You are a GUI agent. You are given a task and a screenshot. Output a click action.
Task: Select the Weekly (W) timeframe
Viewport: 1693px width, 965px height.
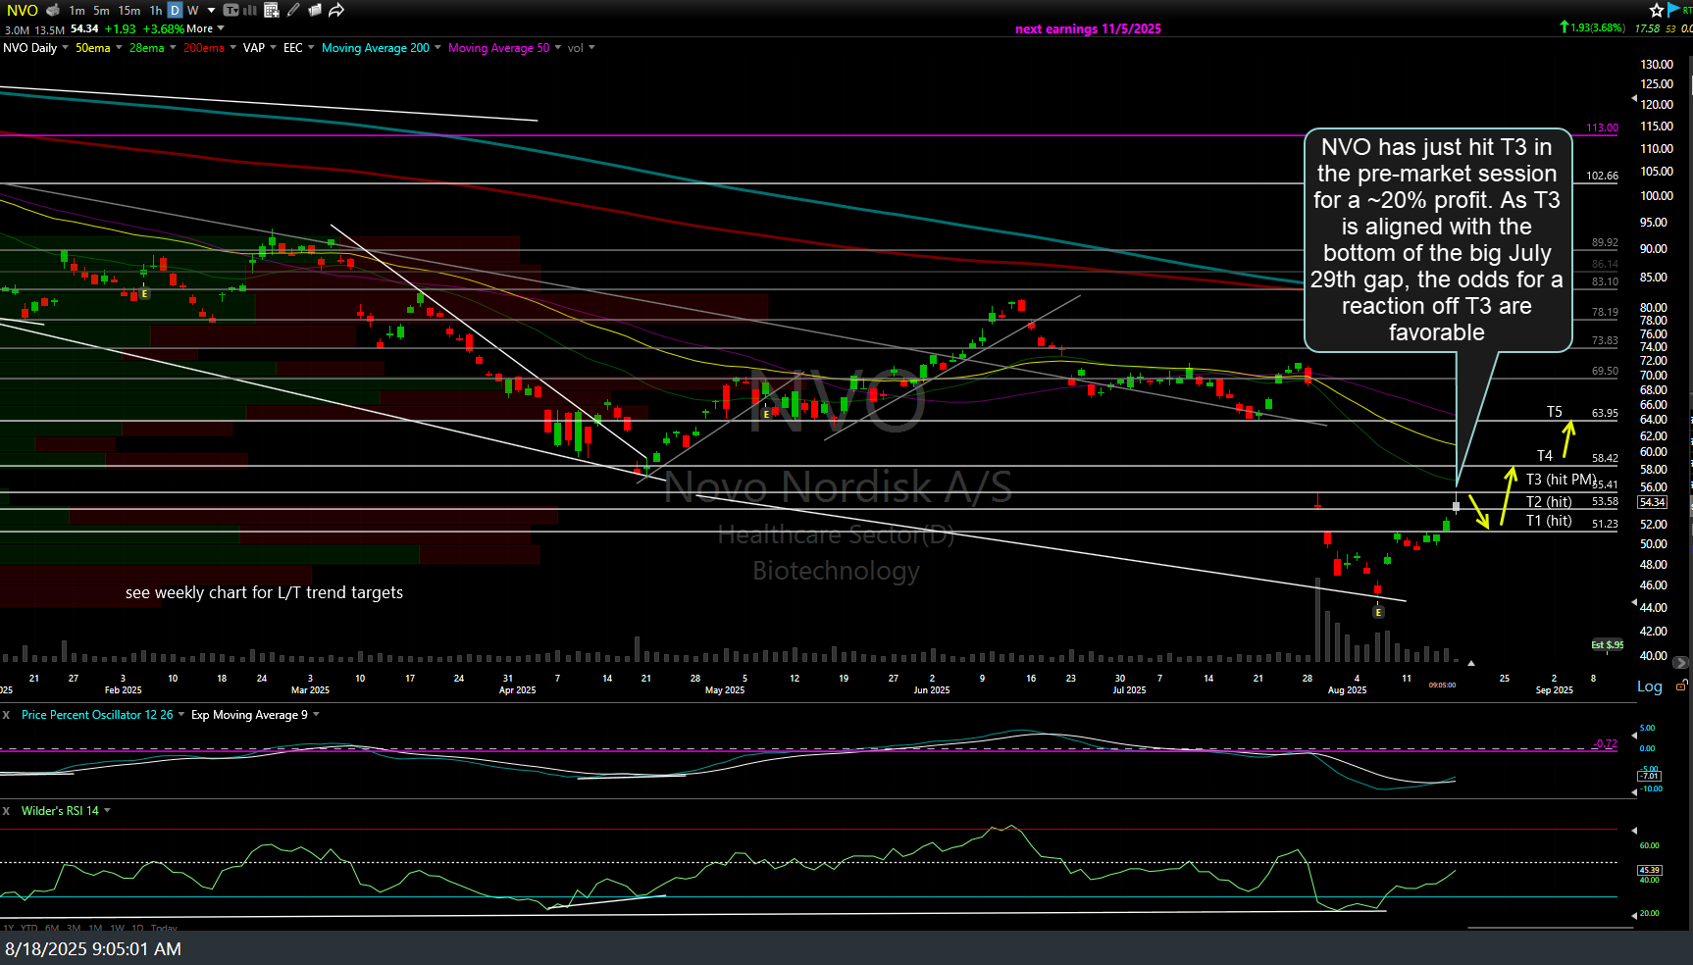pyautogui.click(x=193, y=10)
